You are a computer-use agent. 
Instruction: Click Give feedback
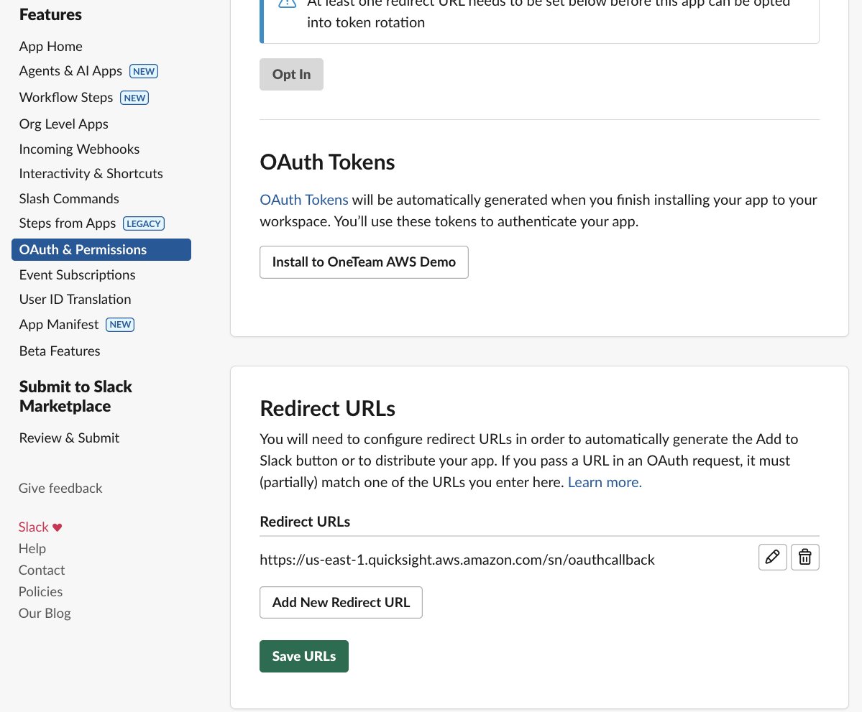click(60, 488)
